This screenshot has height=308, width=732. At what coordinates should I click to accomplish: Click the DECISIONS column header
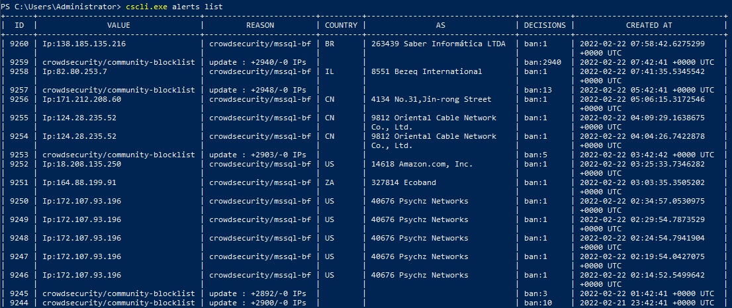[545, 25]
